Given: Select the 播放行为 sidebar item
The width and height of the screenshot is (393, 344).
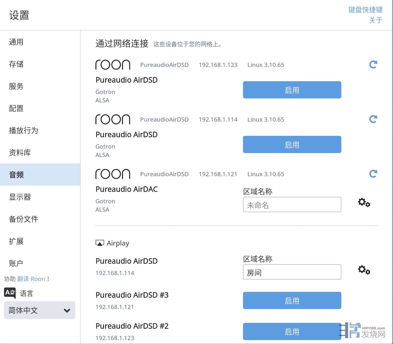Looking at the screenshot, I should (24, 131).
